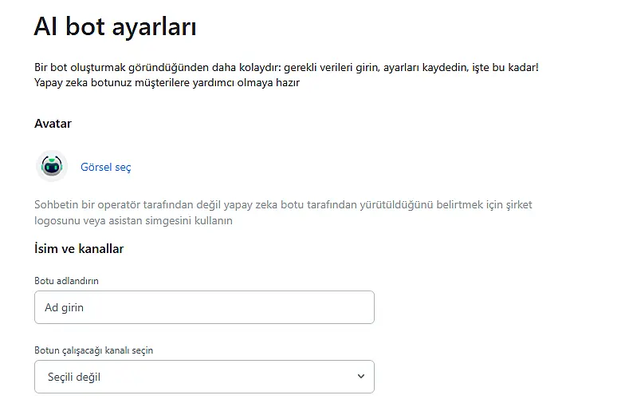617x419 pixels.
Task: Click the robot avatar icon
Action: tap(52, 166)
